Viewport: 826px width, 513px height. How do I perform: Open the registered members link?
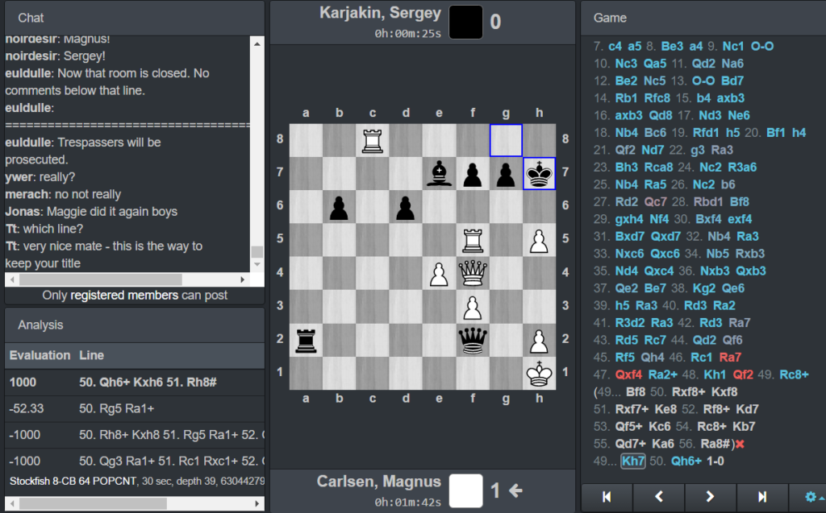(x=124, y=296)
